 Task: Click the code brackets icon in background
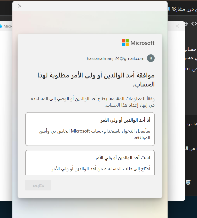[x=194, y=24]
